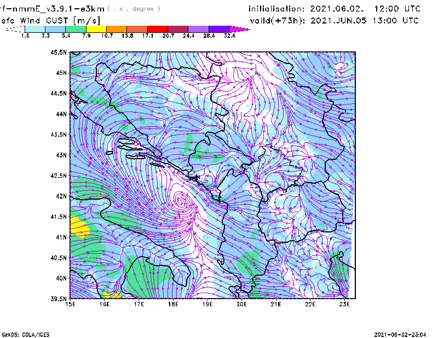This screenshot has width=438, height=338.
Task: Click the 21E longitude label
Action: 276,304
